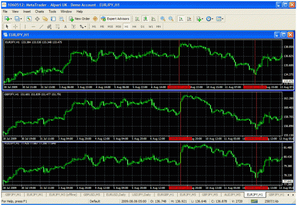
Task: Open the Strategy Tester icon
Action: pyautogui.click(x=61, y=19)
